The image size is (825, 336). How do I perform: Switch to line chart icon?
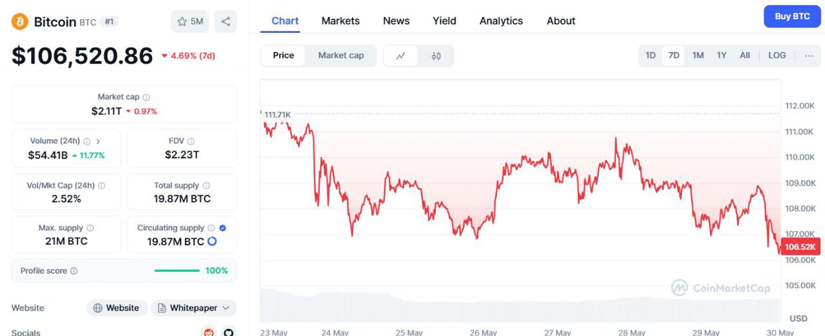tap(401, 56)
